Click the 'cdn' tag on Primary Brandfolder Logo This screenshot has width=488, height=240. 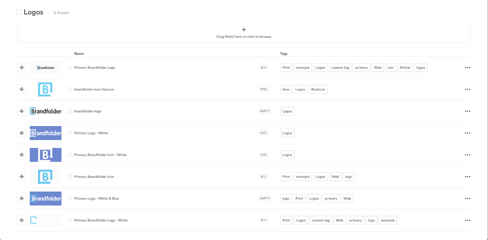(x=390, y=68)
